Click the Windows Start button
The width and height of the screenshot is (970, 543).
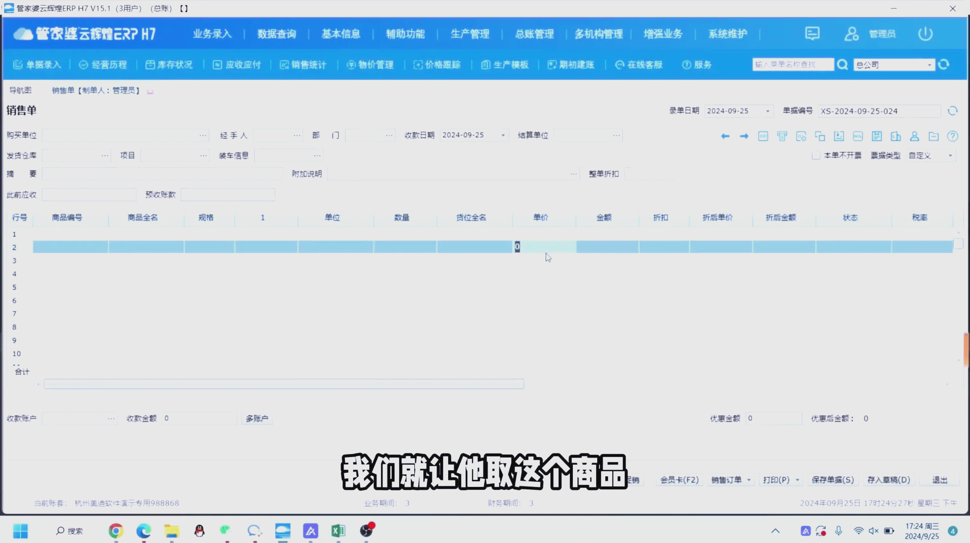(20, 531)
